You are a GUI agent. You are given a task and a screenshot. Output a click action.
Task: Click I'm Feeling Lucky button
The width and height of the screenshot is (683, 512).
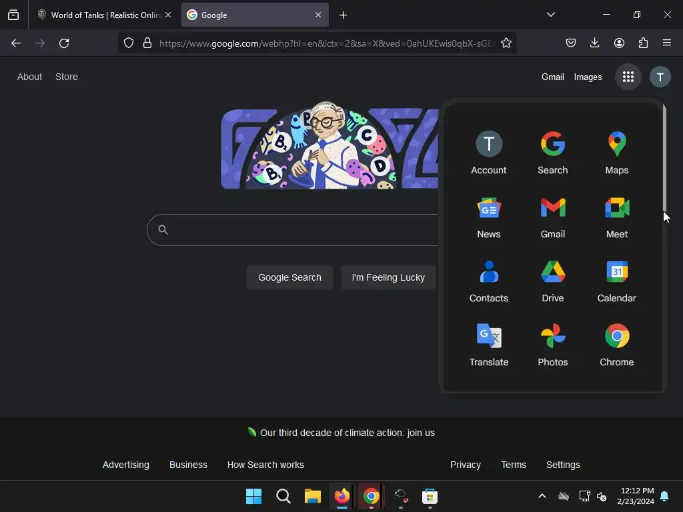click(x=388, y=277)
